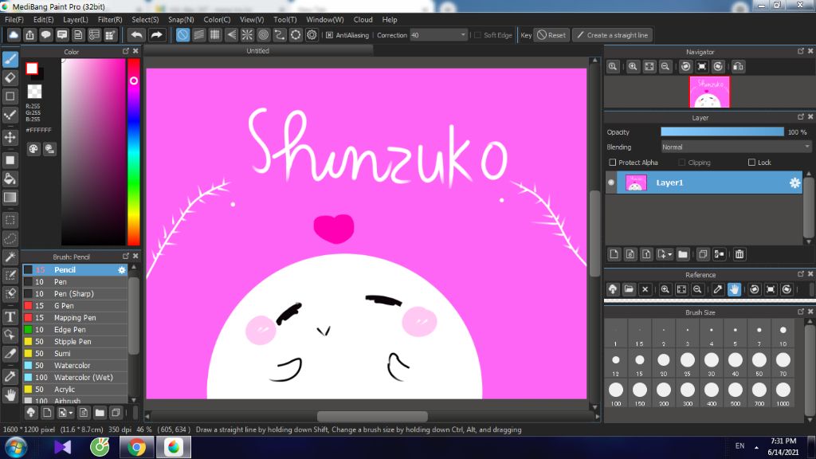Click the Navigator preview thumbnail
816x459 pixels.
[x=709, y=92]
